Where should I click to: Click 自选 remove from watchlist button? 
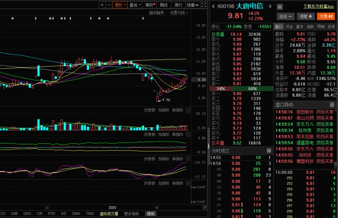pos(286,16)
